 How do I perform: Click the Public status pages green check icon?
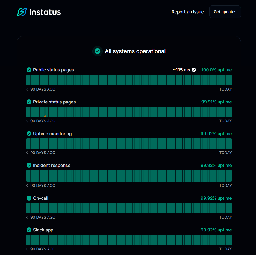point(29,70)
